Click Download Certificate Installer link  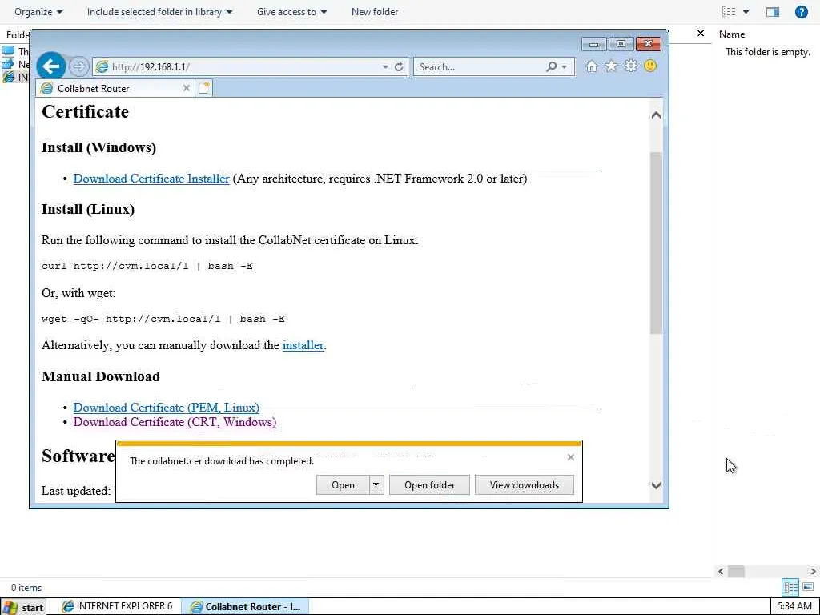tap(151, 179)
